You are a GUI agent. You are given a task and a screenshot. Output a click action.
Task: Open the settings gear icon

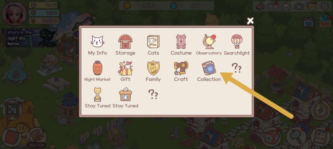tap(325, 6)
